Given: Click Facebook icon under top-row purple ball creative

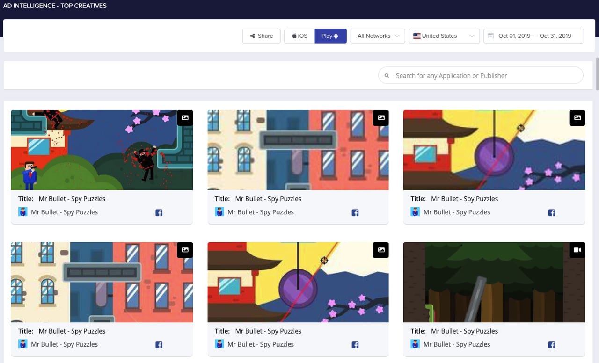Looking at the screenshot, I should click(552, 213).
